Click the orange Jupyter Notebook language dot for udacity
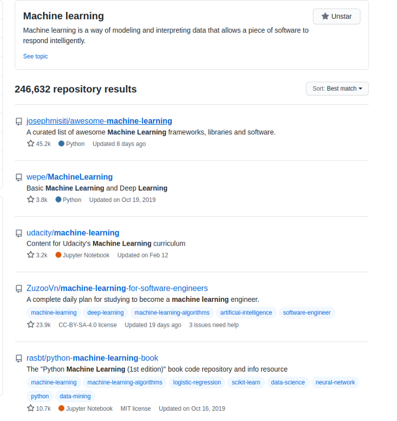The width and height of the screenshot is (397, 421). (x=58, y=255)
